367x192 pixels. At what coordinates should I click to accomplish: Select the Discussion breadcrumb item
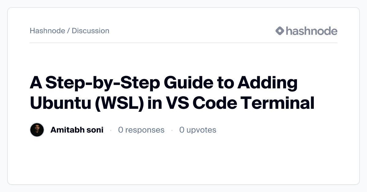(91, 31)
